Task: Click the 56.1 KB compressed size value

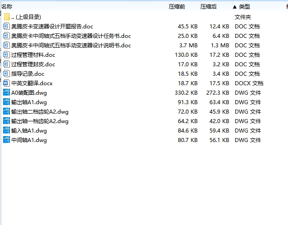Action: 219,140
